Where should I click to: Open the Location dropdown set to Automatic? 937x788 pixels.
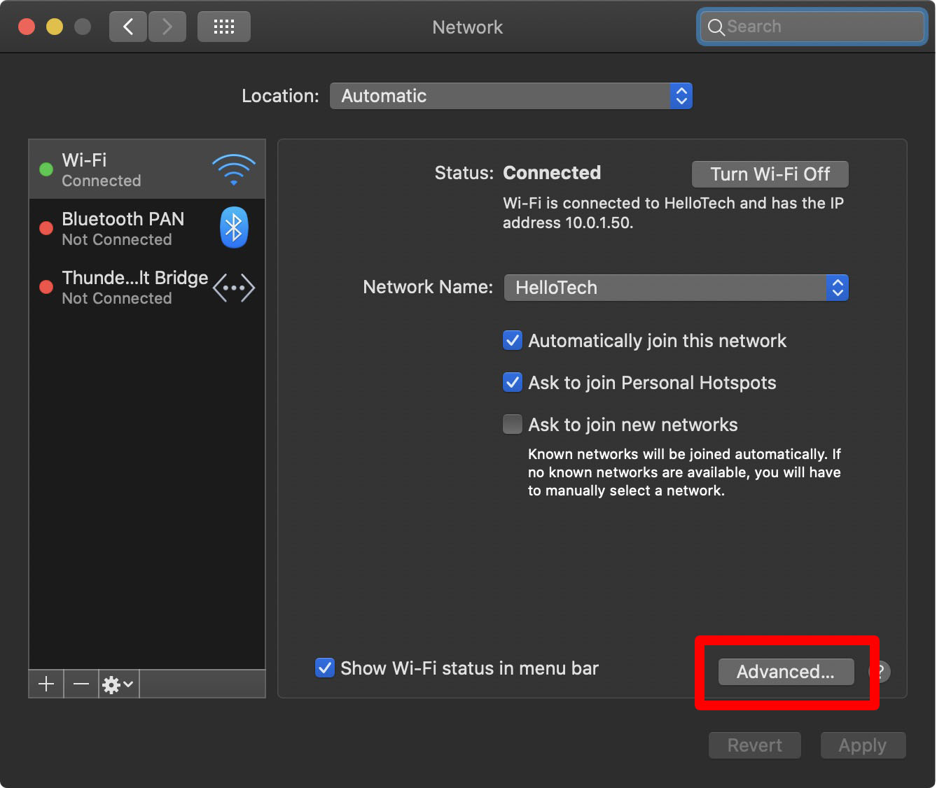(511, 96)
